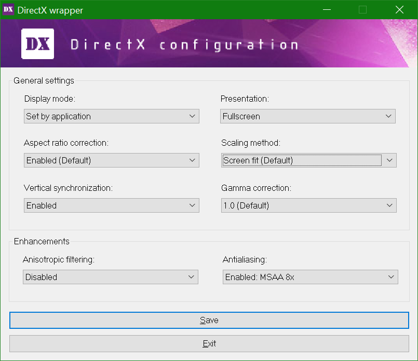Minimize the DirectX wrapper window
Image resolution: width=418 pixels, height=361 pixels.
[327, 10]
